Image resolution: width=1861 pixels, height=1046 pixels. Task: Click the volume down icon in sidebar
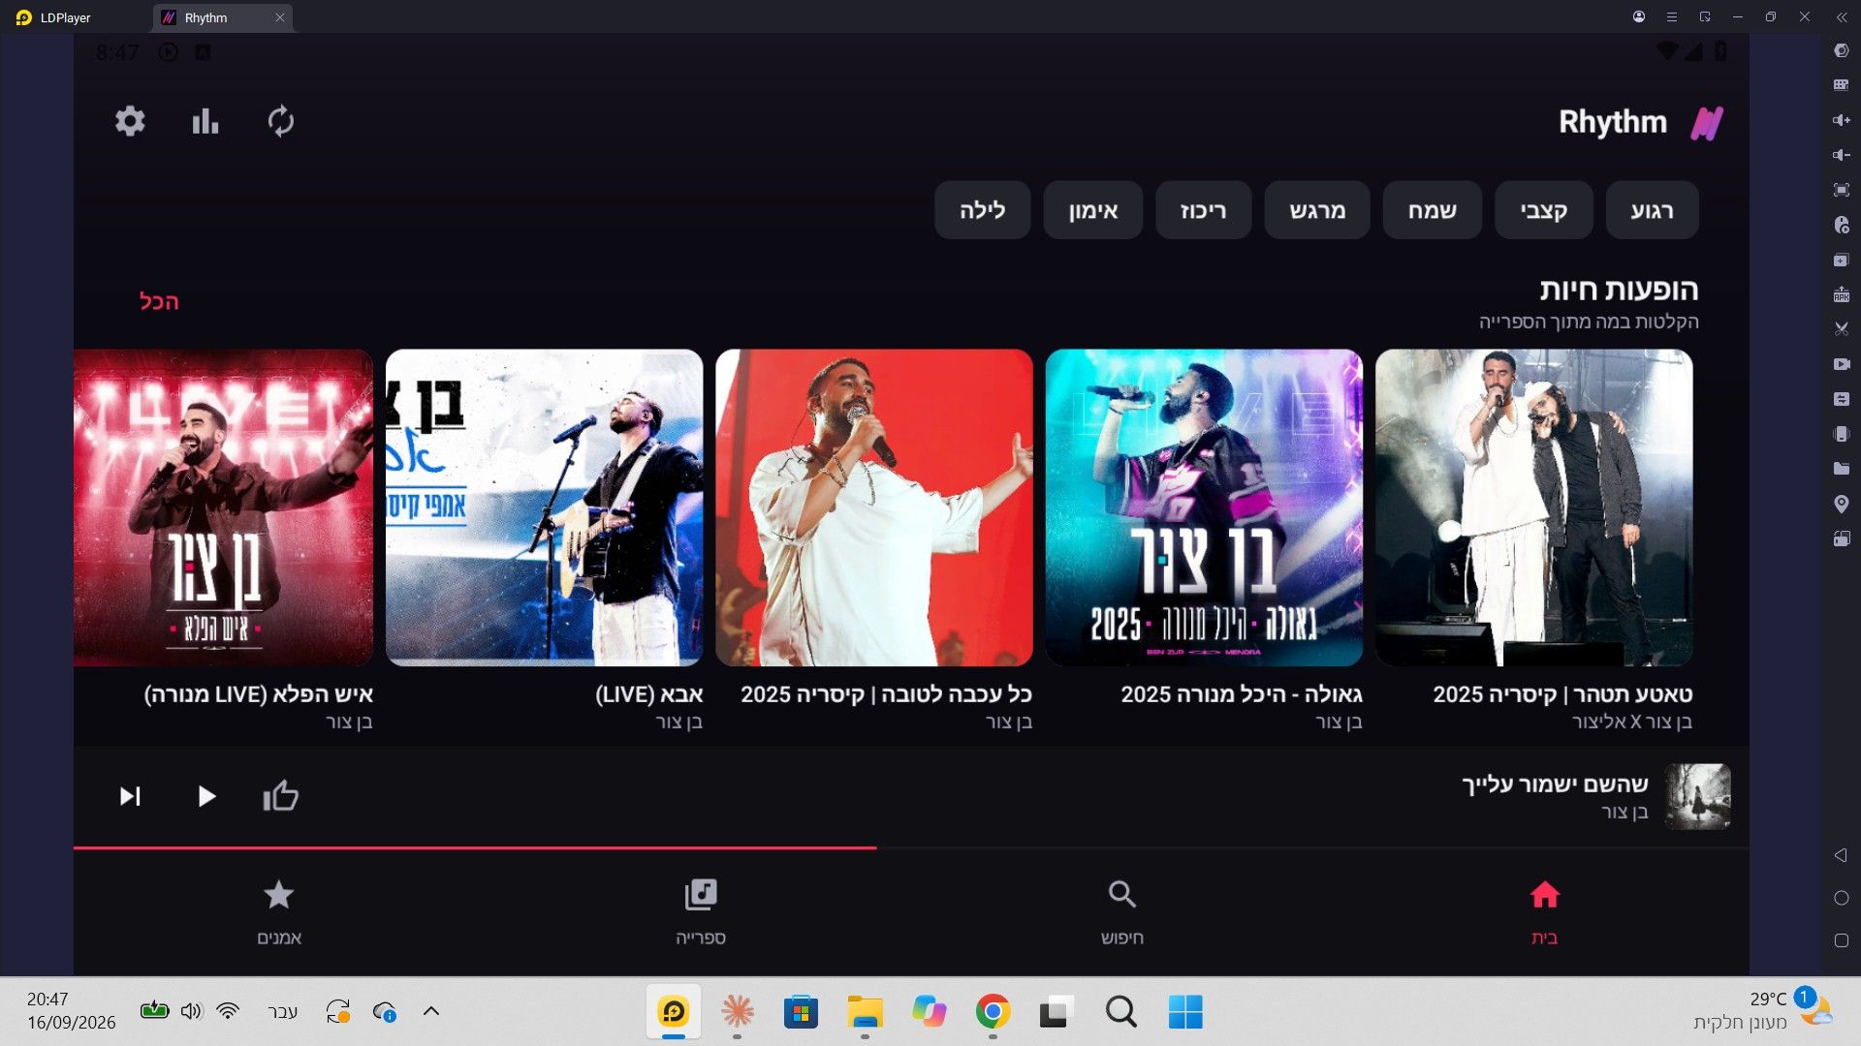[x=1842, y=155]
